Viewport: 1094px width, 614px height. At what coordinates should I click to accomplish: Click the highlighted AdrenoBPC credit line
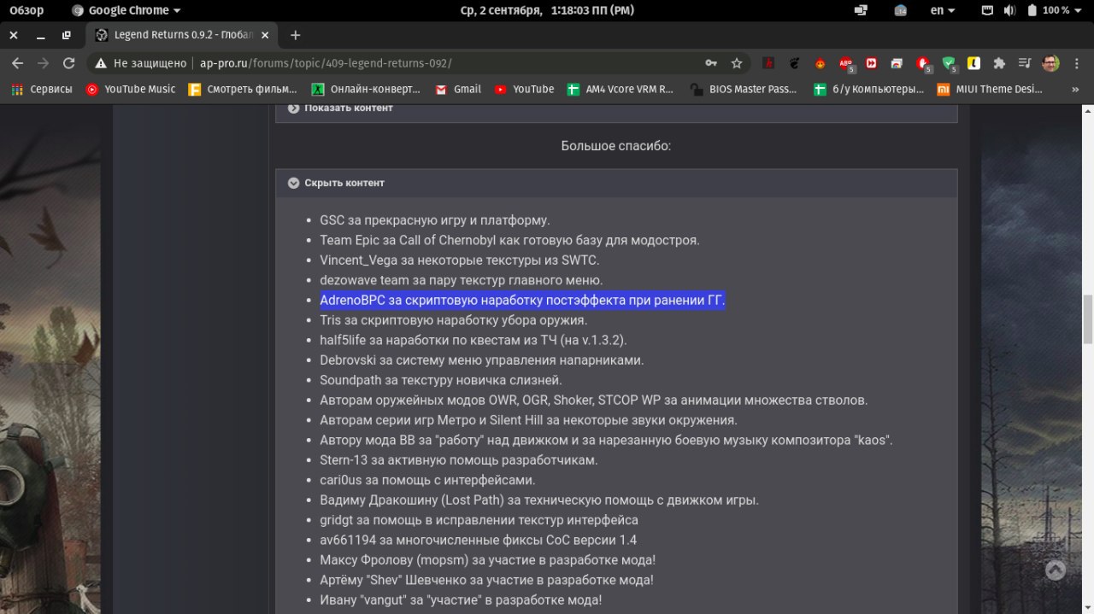pyautogui.click(x=522, y=300)
